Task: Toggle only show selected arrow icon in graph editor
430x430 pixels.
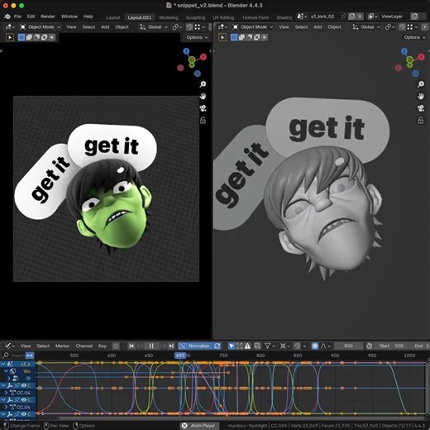Action: pyautogui.click(x=232, y=346)
